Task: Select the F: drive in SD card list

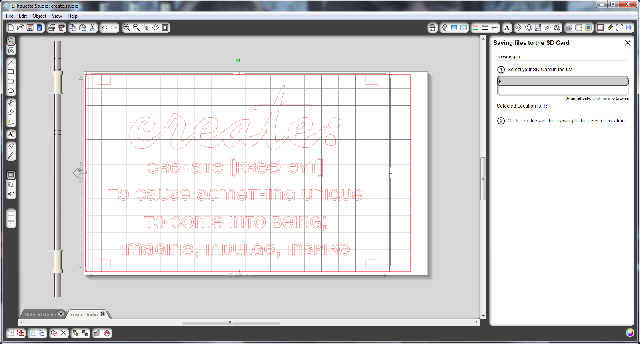Action: point(563,81)
